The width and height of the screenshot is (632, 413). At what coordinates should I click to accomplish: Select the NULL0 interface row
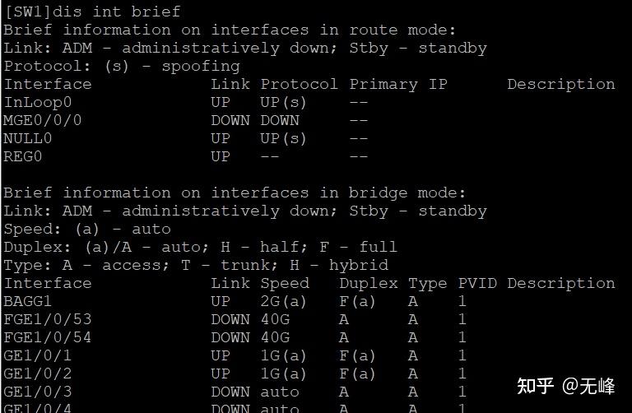coord(185,138)
